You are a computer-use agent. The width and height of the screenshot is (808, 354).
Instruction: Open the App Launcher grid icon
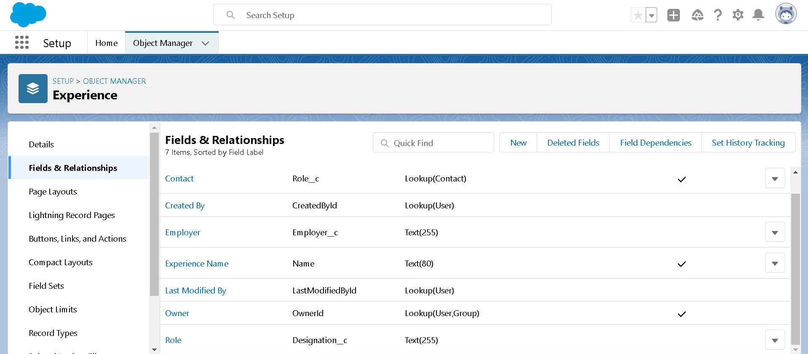[x=22, y=43]
